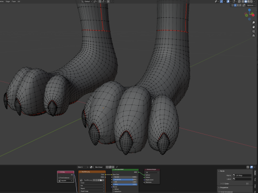The width and height of the screenshot is (258, 193).
Task: Click the pan view hand icon
Action: [x=254, y=27]
